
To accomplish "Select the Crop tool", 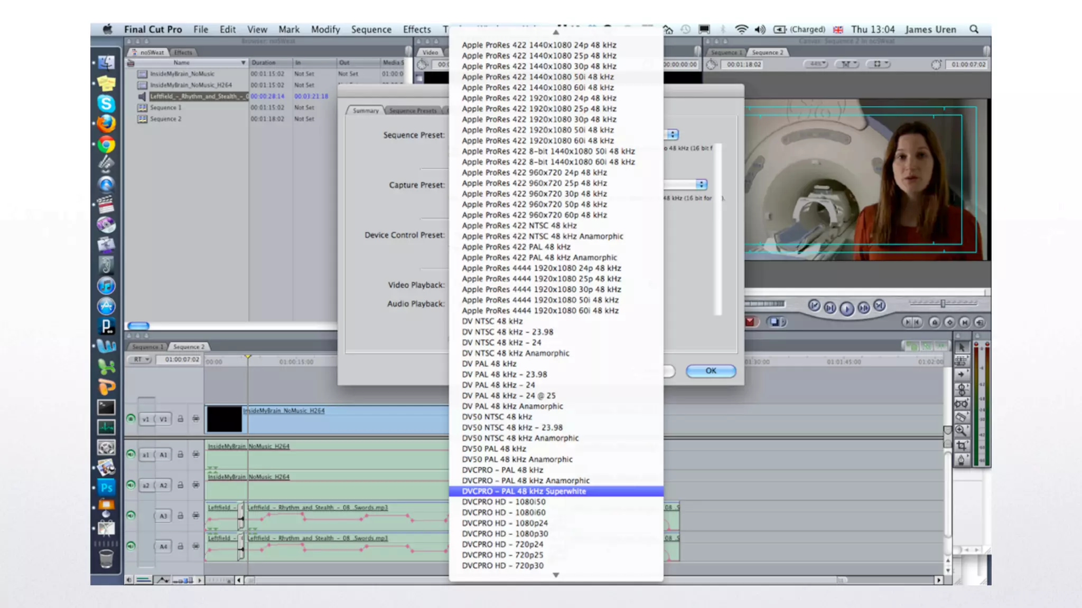I will coord(962,445).
